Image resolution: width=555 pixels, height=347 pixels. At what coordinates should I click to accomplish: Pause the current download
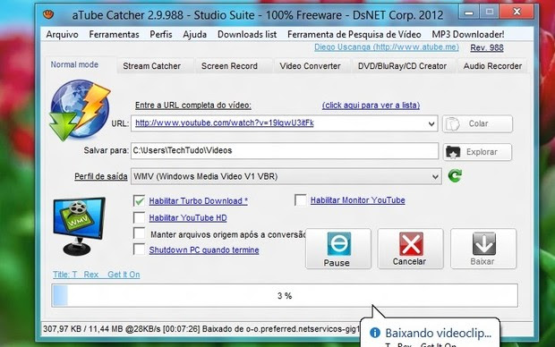click(338, 249)
